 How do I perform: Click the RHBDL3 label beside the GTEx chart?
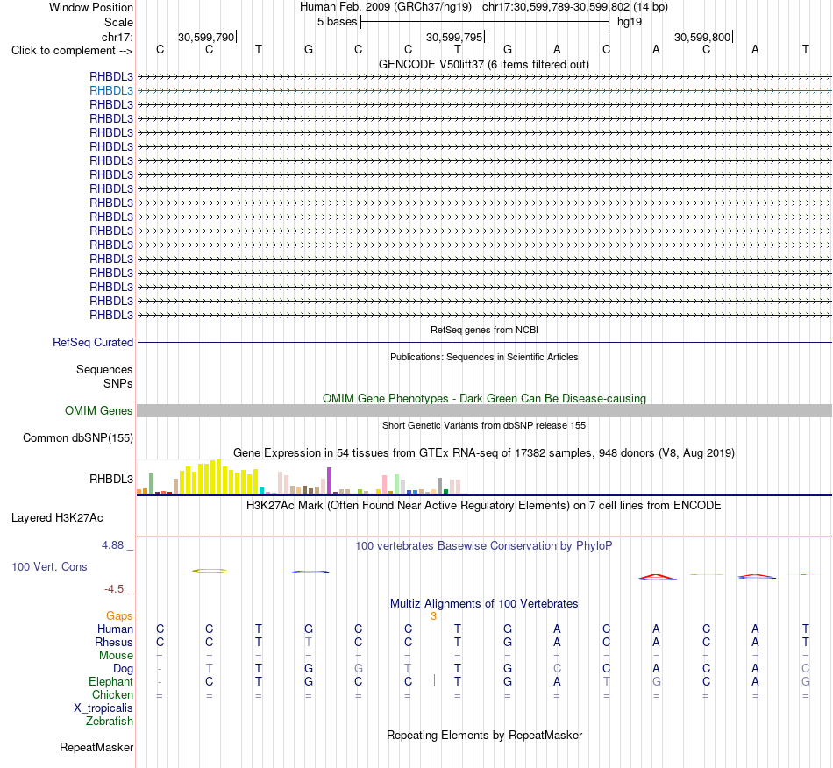(111, 479)
